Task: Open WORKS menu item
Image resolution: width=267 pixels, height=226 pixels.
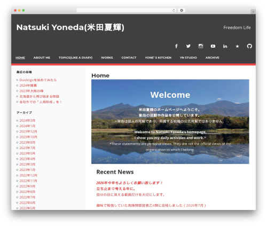Action: (x=107, y=58)
